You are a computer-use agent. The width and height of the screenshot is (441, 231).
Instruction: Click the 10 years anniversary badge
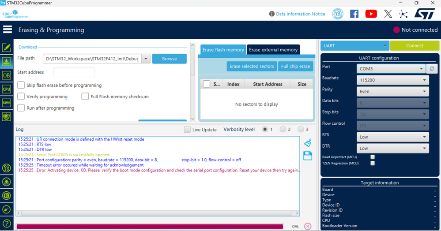[x=338, y=14]
